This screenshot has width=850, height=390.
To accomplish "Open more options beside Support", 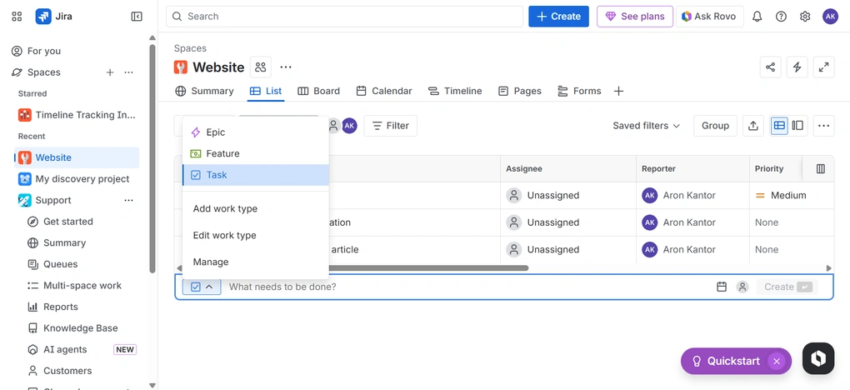I will [x=128, y=200].
